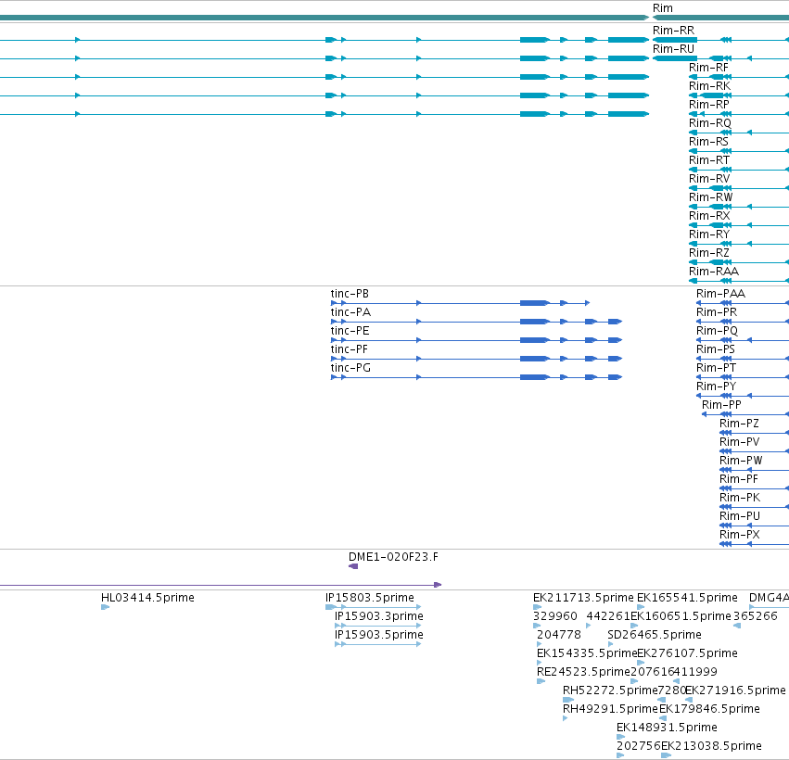The width and height of the screenshot is (789, 760).
Task: Choose the Rim-RX transcript label
Action: 709,216
